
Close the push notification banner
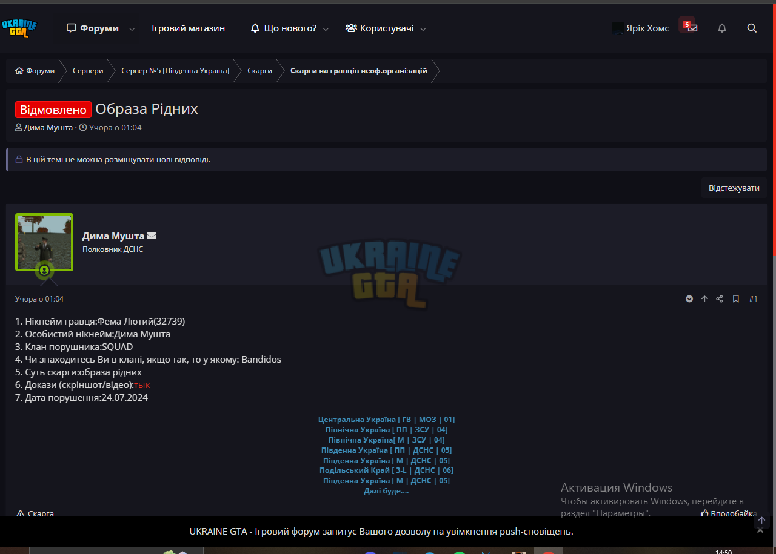[760, 530]
